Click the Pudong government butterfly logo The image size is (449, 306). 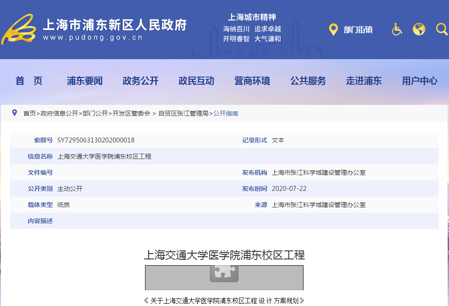[19, 29]
